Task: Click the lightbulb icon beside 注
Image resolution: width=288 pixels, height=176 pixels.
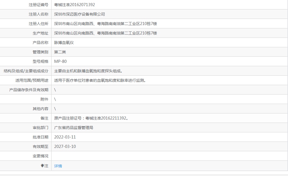Action: pyautogui.click(x=42, y=166)
